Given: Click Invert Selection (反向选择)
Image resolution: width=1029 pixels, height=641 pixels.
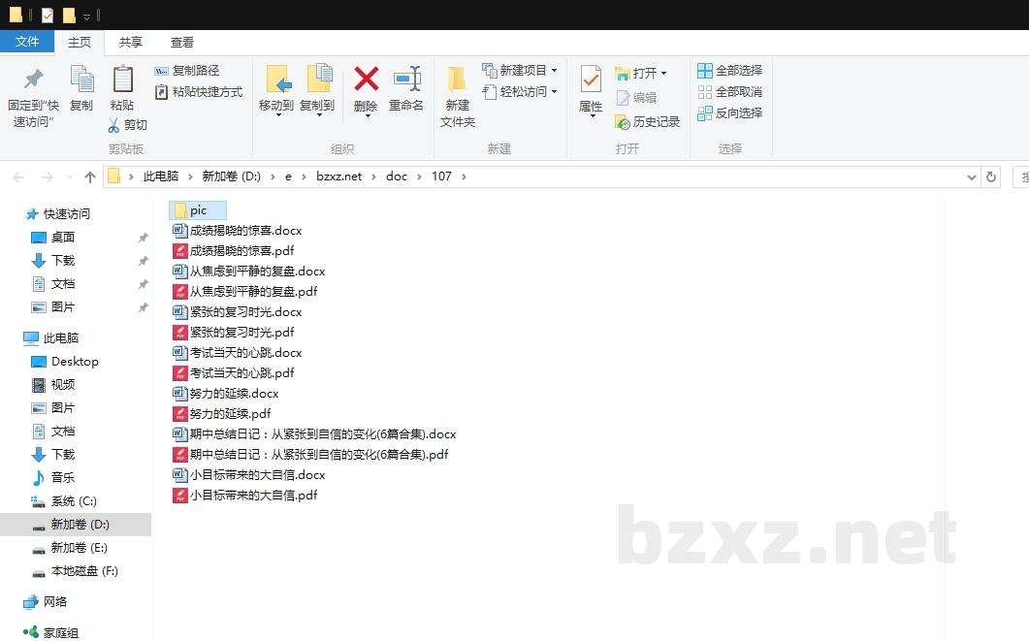Looking at the screenshot, I should [x=729, y=113].
